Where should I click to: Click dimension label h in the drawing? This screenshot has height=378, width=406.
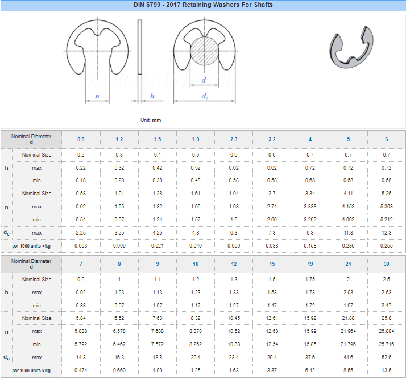click(152, 96)
